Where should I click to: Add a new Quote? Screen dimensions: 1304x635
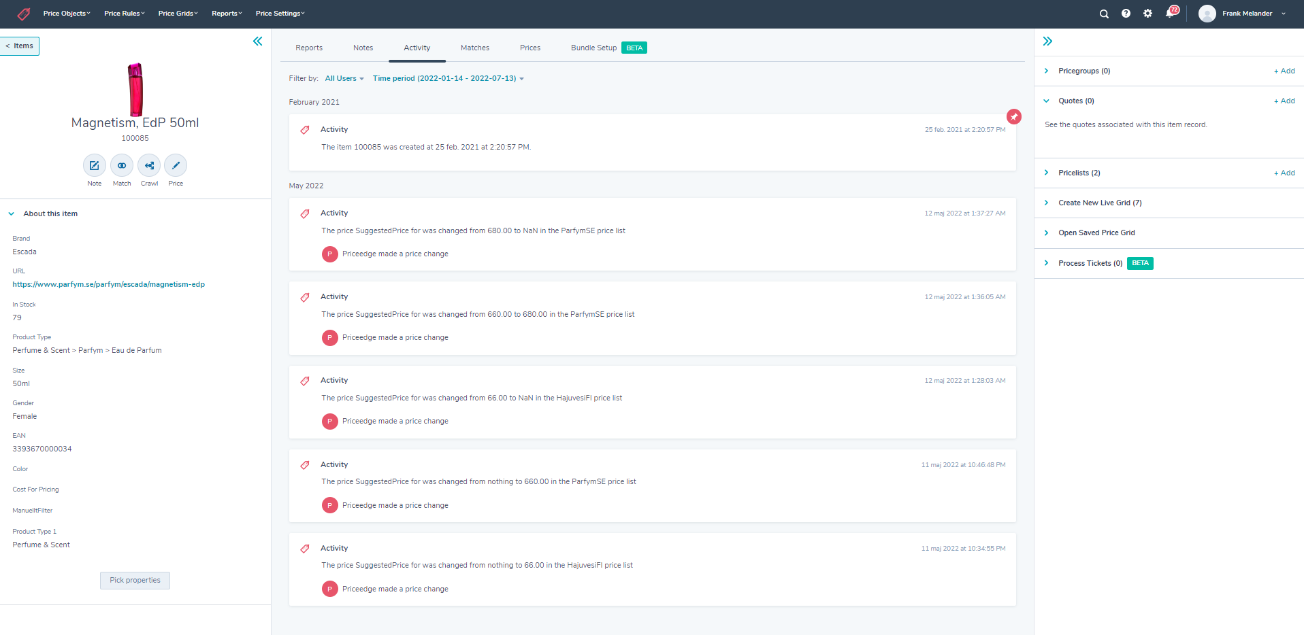[x=1284, y=101]
